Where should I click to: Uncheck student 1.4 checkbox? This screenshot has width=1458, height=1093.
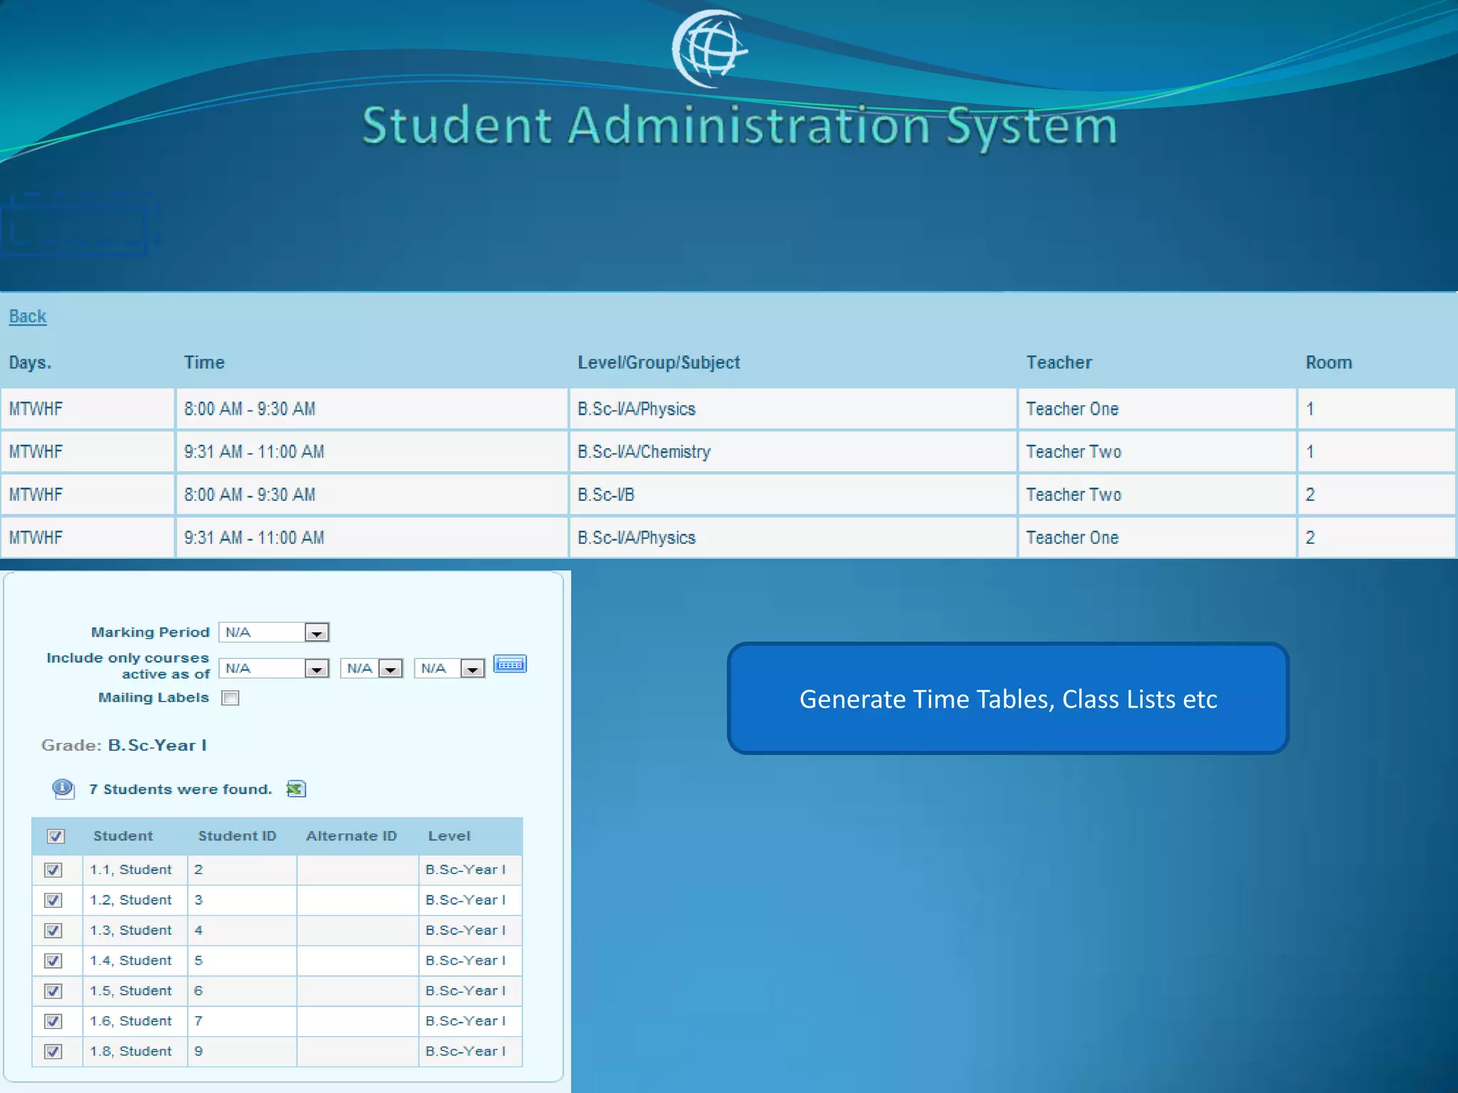click(x=53, y=961)
